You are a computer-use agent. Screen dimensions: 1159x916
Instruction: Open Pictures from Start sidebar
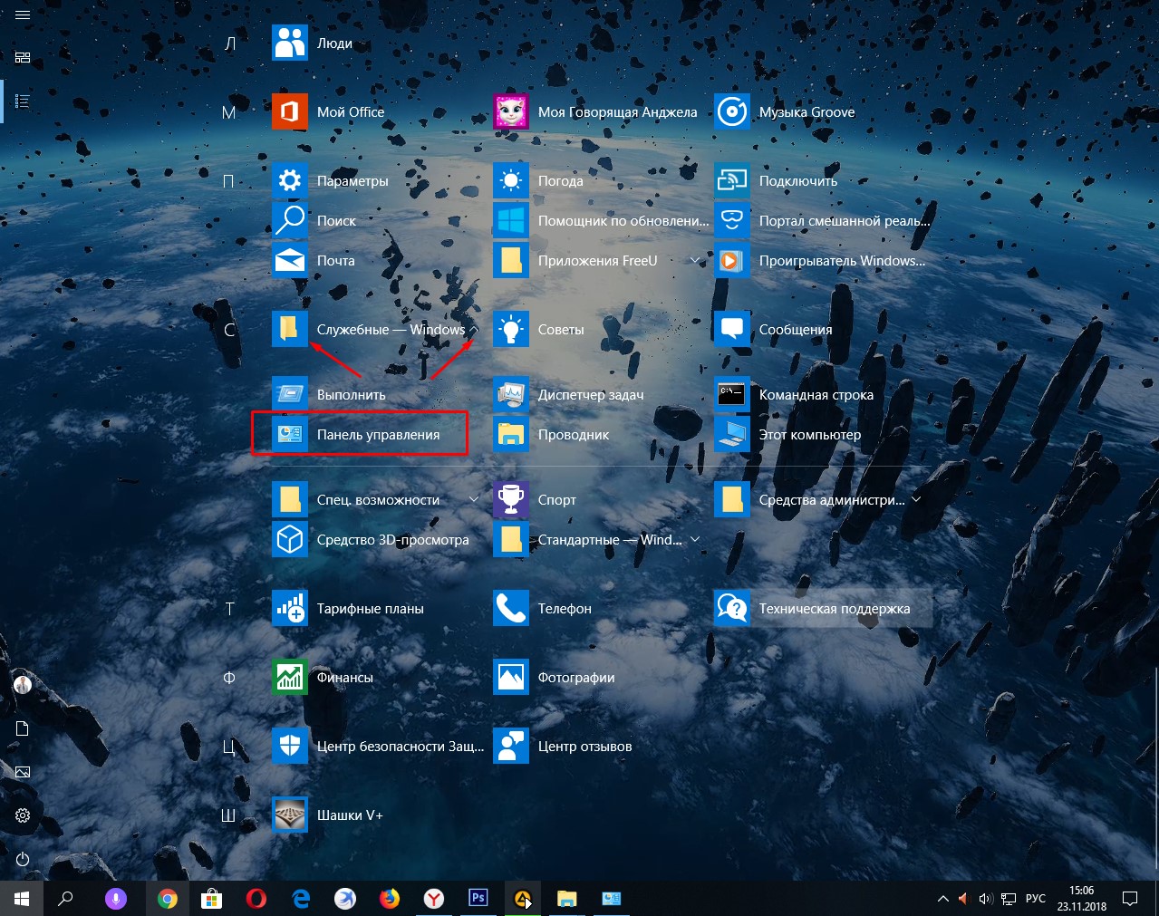pyautogui.click(x=23, y=772)
